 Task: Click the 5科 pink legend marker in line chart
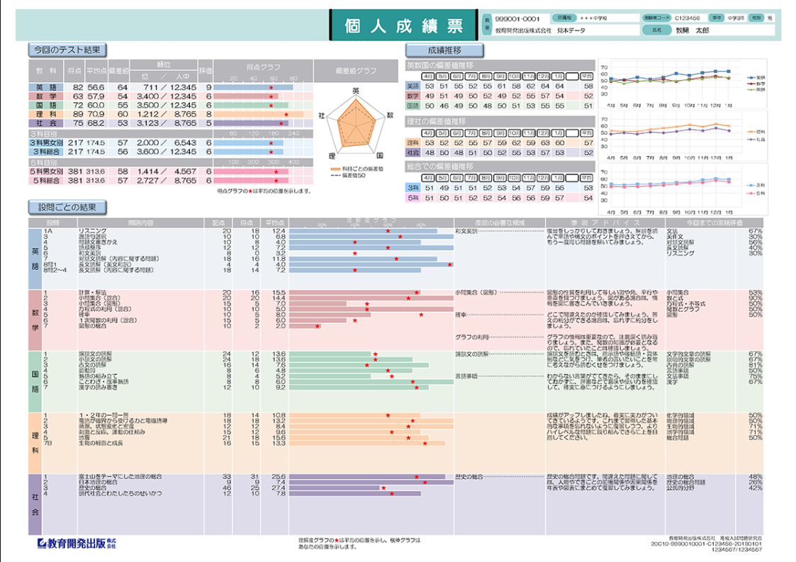(751, 192)
